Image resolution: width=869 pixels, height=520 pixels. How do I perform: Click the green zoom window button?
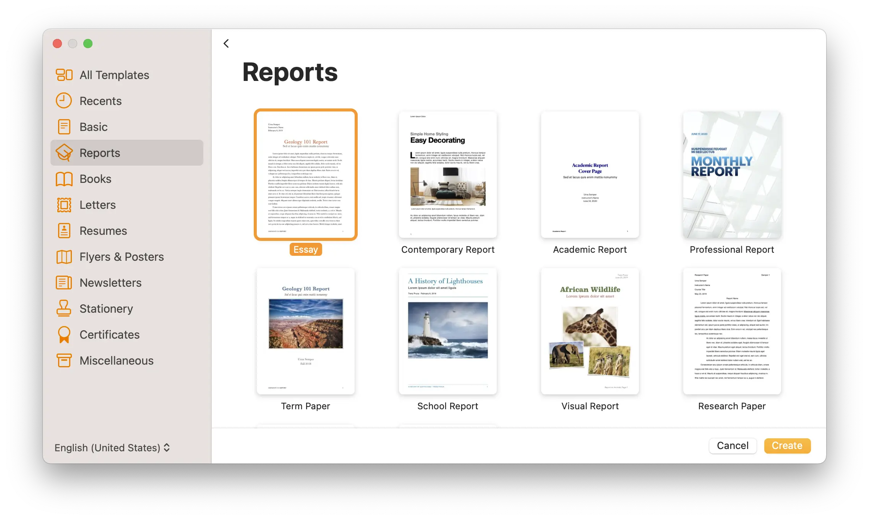click(88, 44)
